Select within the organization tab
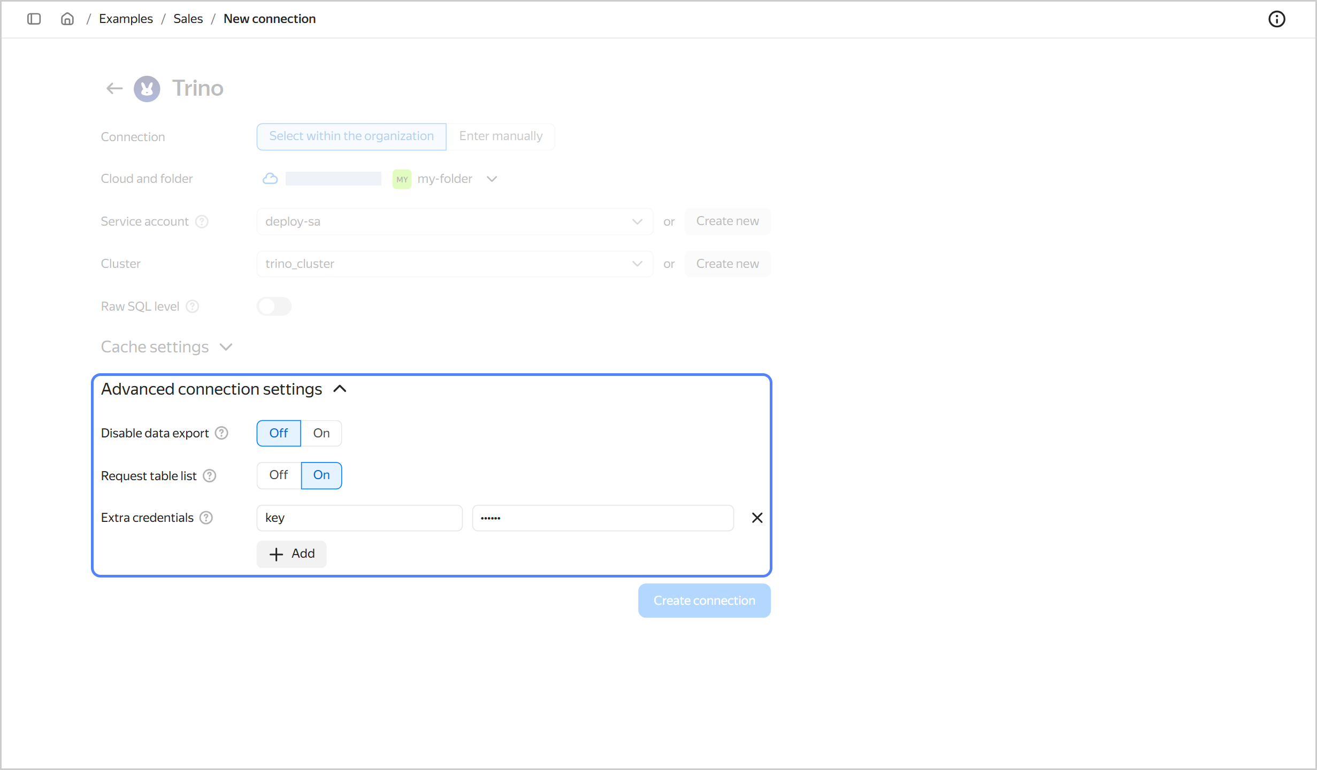The width and height of the screenshot is (1317, 770). point(351,136)
